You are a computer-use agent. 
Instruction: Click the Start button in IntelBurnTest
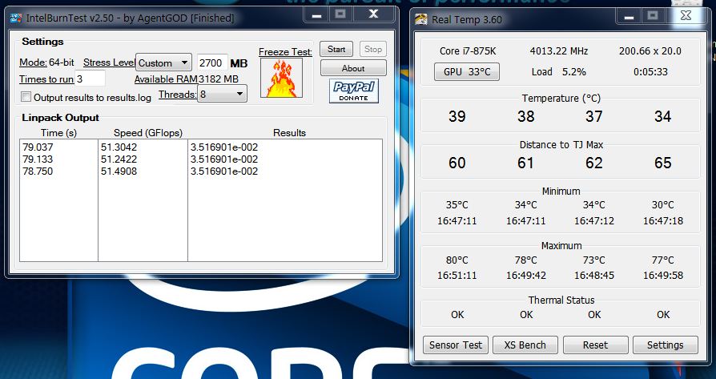click(336, 49)
